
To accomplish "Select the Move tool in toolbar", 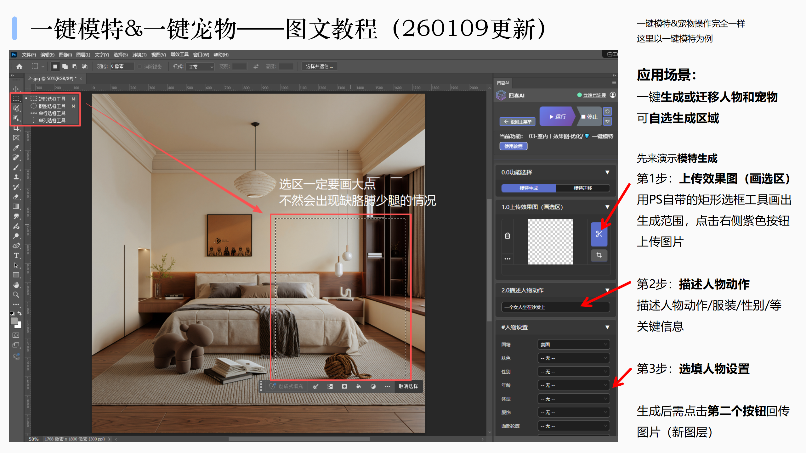I will [16, 89].
